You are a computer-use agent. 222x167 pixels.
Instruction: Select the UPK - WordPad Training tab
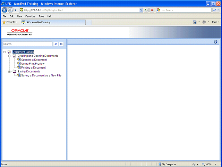tap(53, 22)
